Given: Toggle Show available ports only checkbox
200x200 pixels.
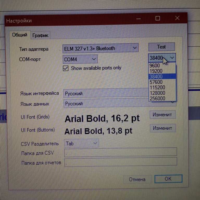Looking at the screenshot, I should 66,68.
